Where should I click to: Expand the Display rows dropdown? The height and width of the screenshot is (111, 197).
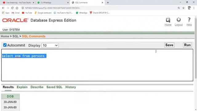[50, 45]
